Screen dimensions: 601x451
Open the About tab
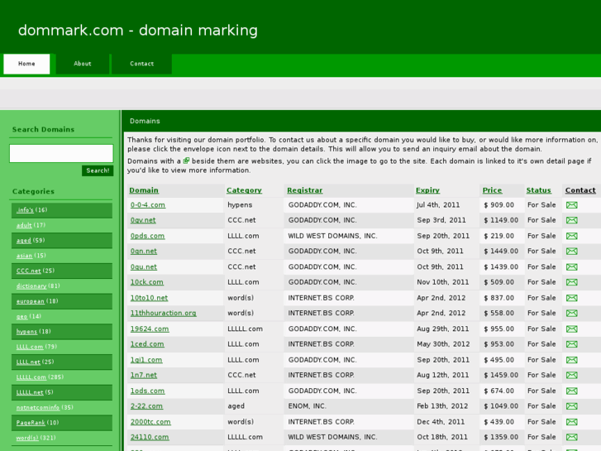point(83,64)
